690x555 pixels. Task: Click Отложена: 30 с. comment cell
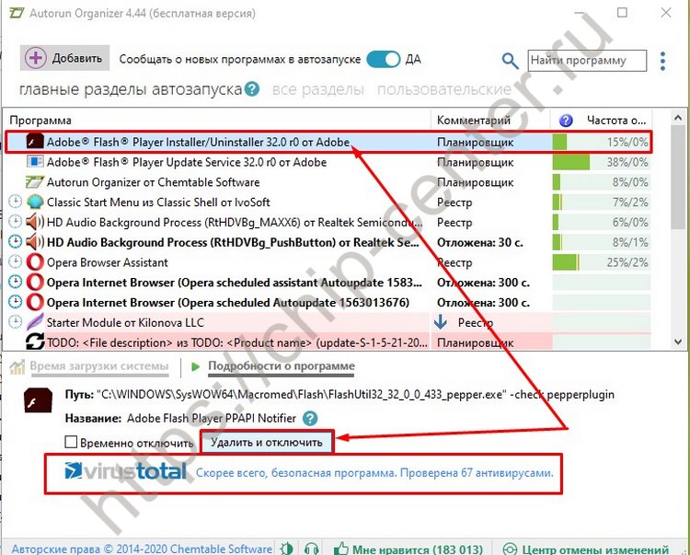click(x=479, y=242)
